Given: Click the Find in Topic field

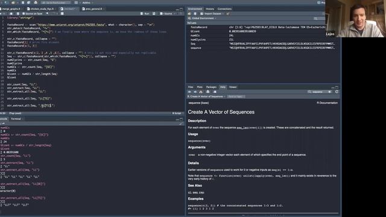Looking at the screenshot, I should coord(236,96).
